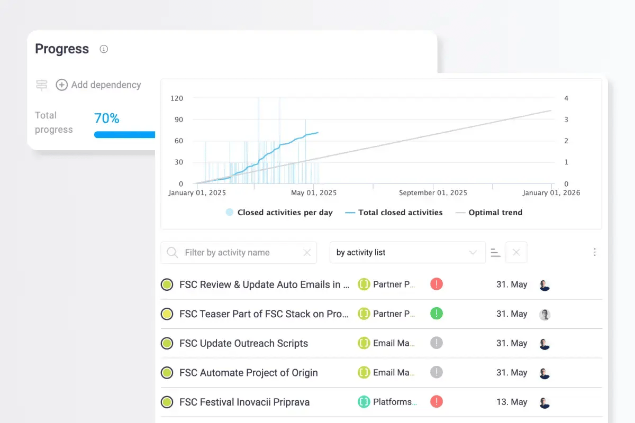Open FSC Festival Inovacii Priprava activity
The image size is (635, 423).
pos(244,402)
